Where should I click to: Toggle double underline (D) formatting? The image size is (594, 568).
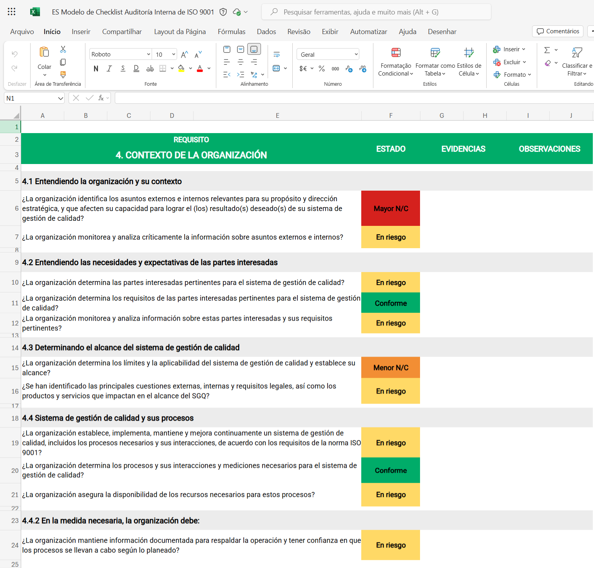[x=136, y=69]
